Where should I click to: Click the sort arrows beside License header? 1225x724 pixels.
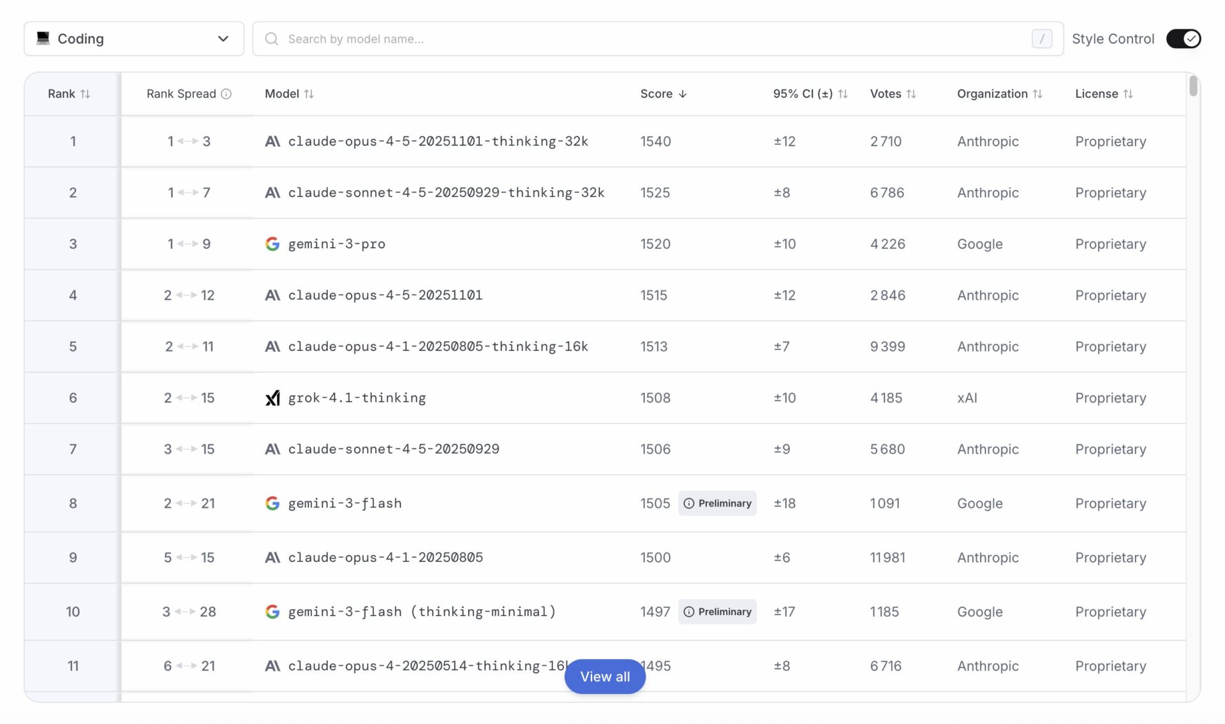click(1128, 94)
